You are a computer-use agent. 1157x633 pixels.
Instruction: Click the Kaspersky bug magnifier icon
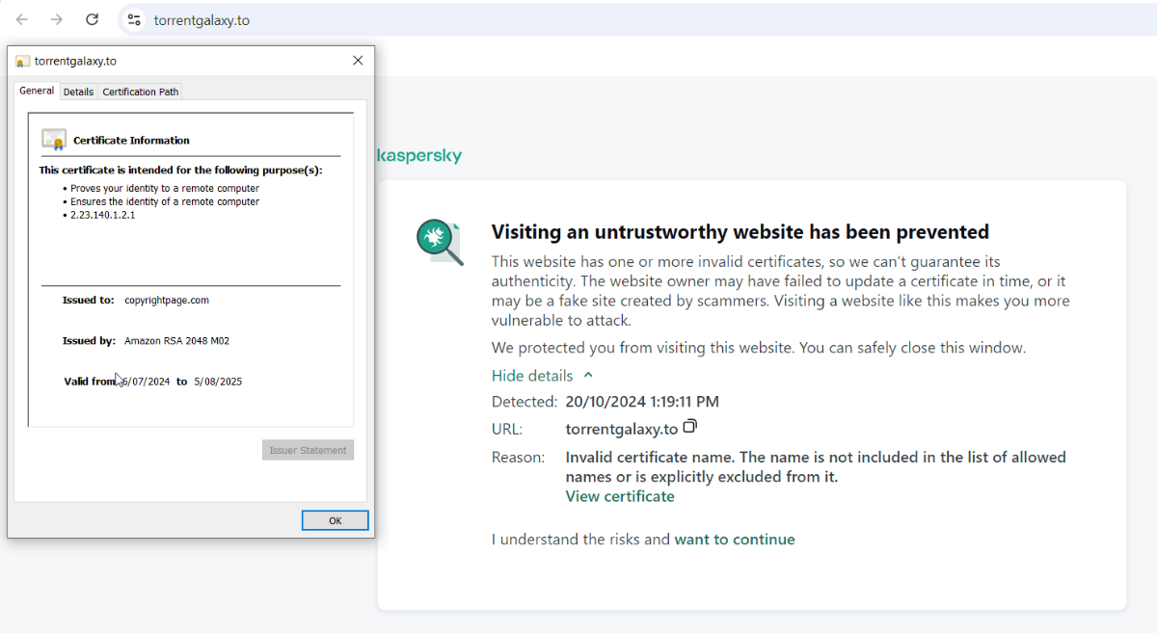440,242
